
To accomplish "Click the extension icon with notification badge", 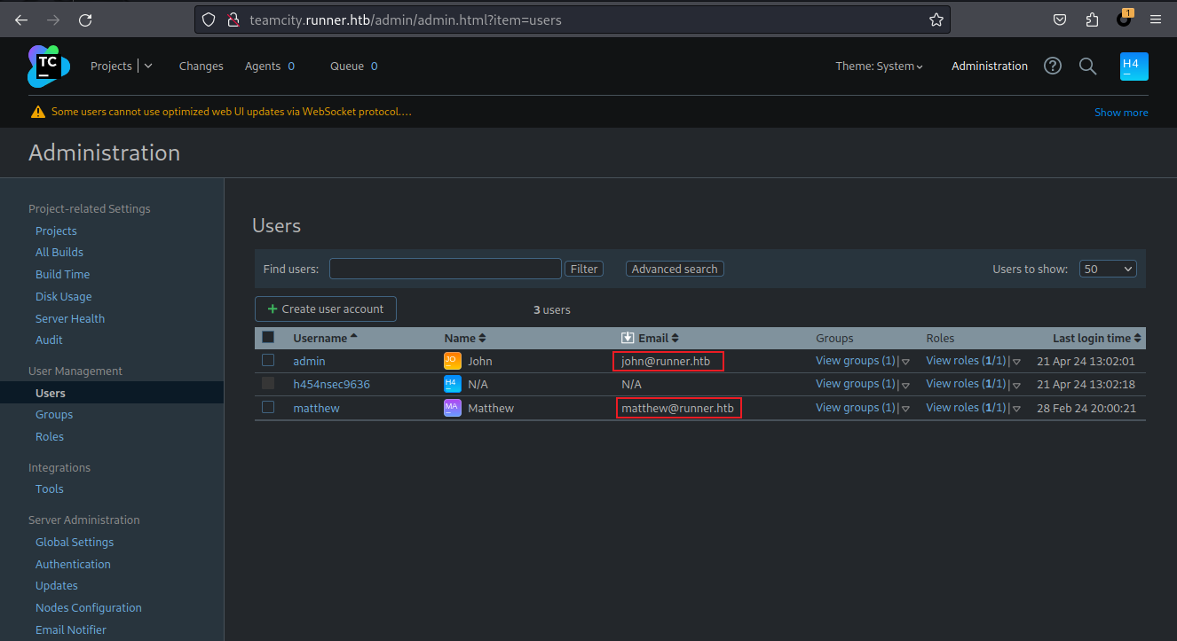I will 1125,18.
